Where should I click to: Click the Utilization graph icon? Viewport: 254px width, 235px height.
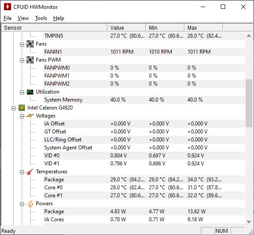click(x=30, y=92)
